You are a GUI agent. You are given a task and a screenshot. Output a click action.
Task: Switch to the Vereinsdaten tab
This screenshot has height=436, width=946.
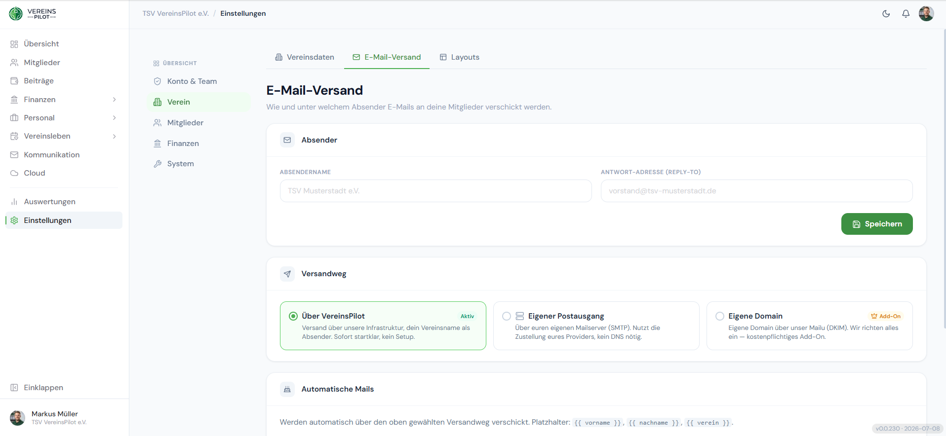(x=305, y=57)
